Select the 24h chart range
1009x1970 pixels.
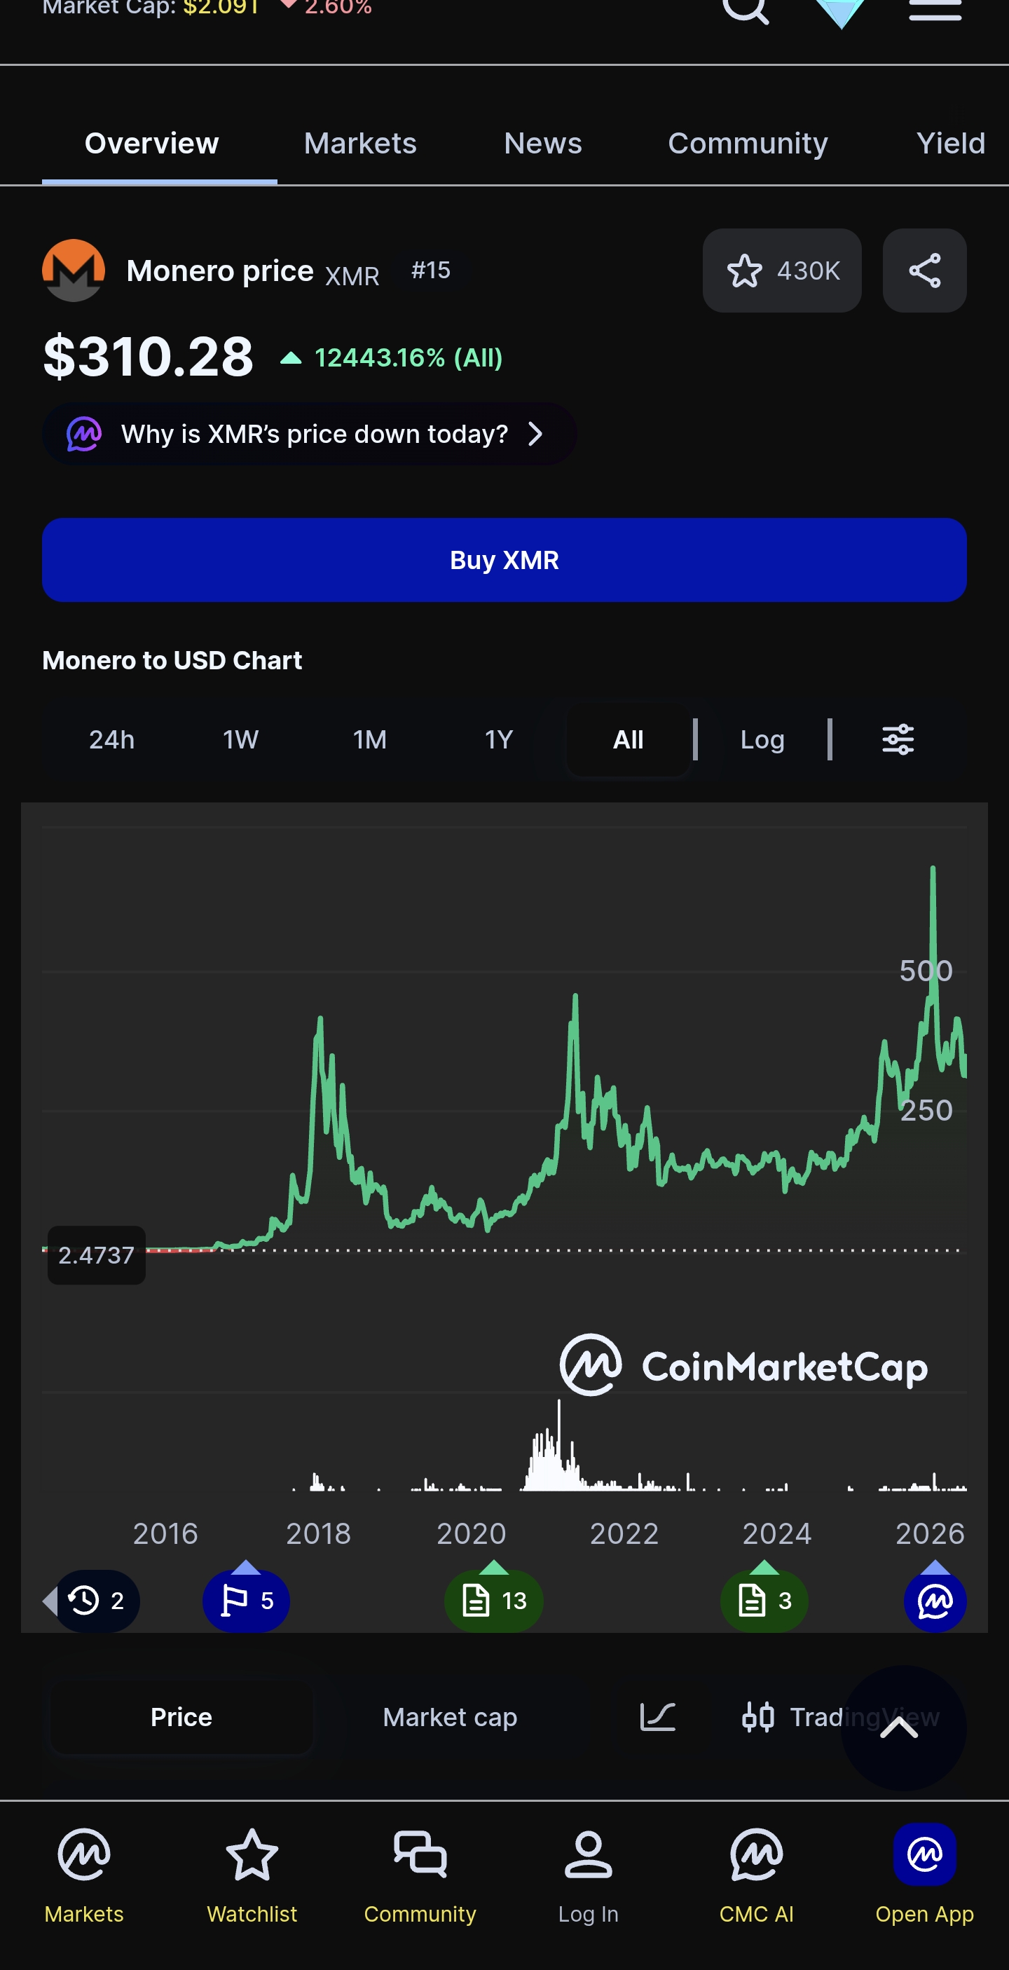click(111, 739)
